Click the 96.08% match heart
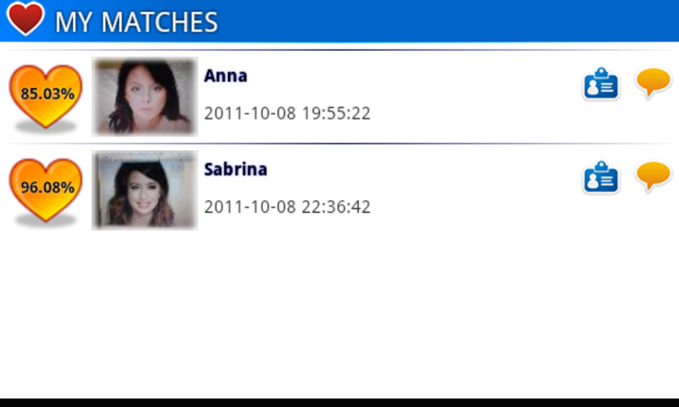 click(46, 191)
